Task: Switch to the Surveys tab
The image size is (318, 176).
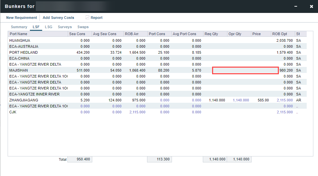Action: 65,27
